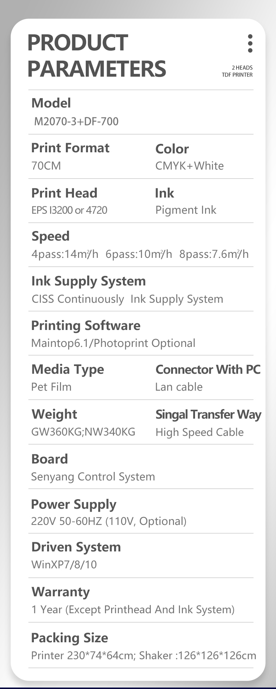
Task: Click the Print Format label
Action: [70, 148]
